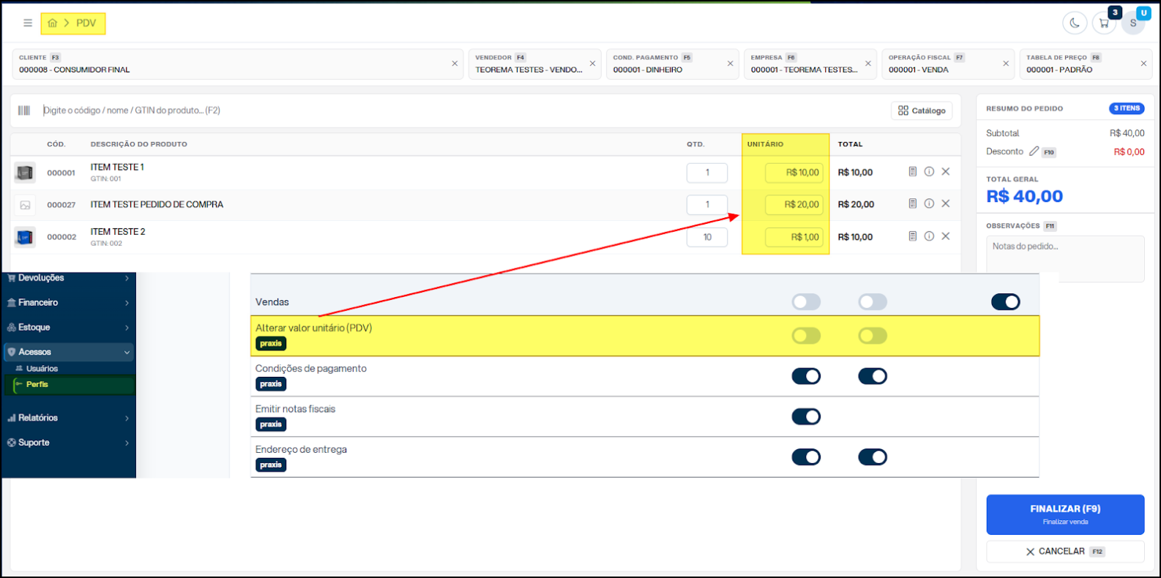Collapse the Acessos sidebar menu
Image resolution: width=1161 pixels, height=578 pixels.
(x=69, y=352)
